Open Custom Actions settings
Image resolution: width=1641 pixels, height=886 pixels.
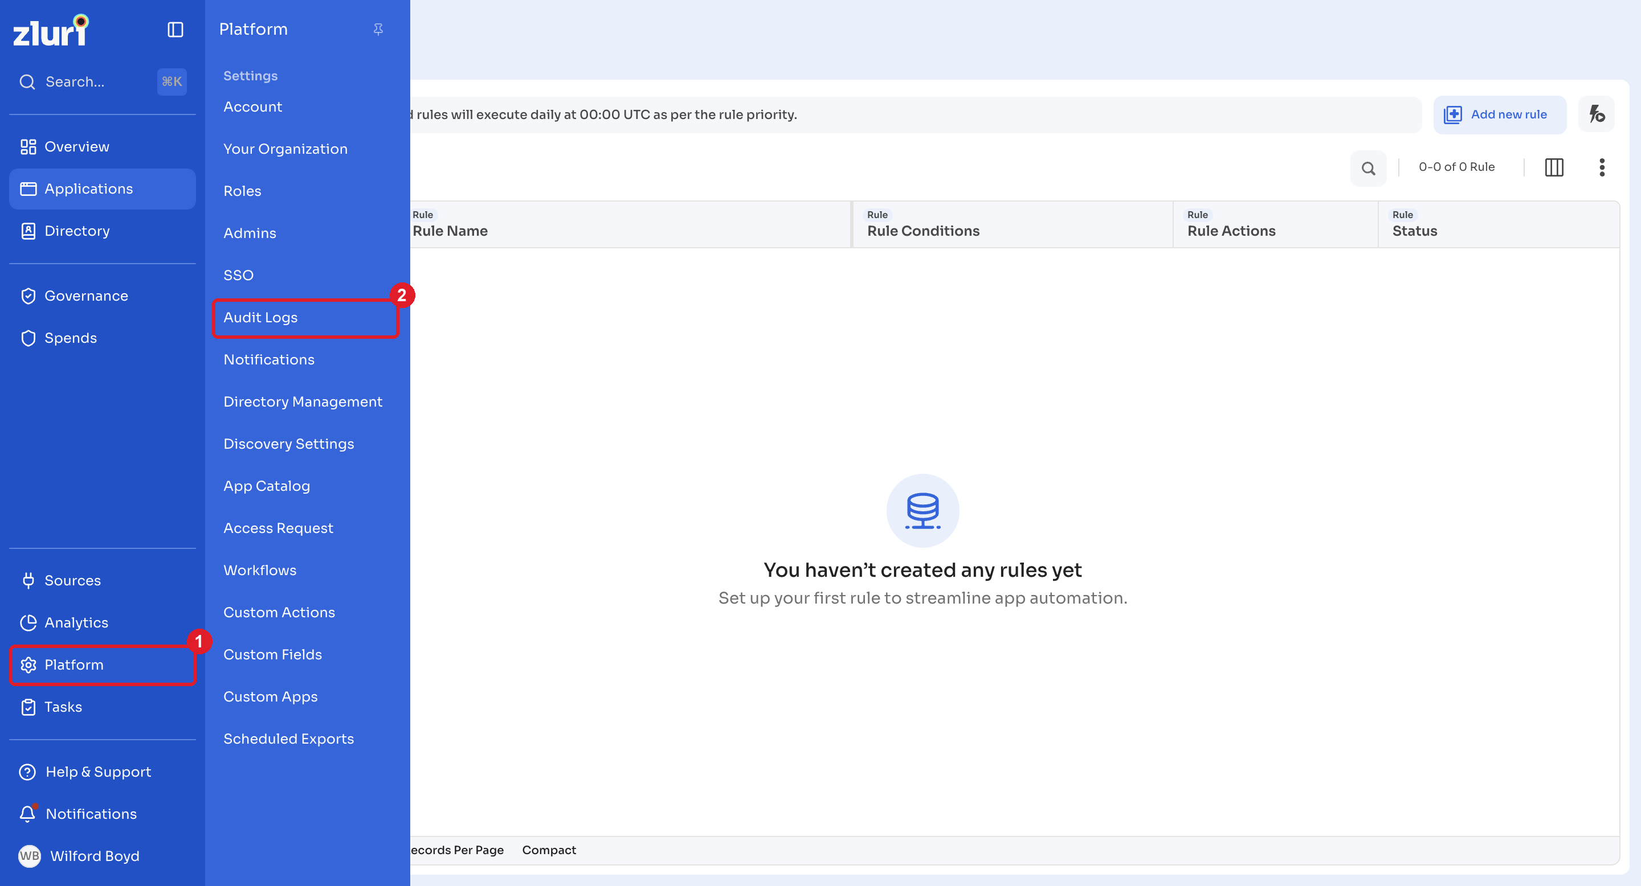click(x=279, y=612)
